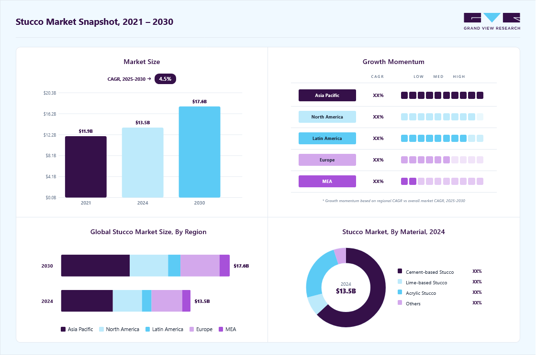The image size is (536, 355).
Task: Click the Stucco Market, By Material heading
Action: tap(393, 232)
